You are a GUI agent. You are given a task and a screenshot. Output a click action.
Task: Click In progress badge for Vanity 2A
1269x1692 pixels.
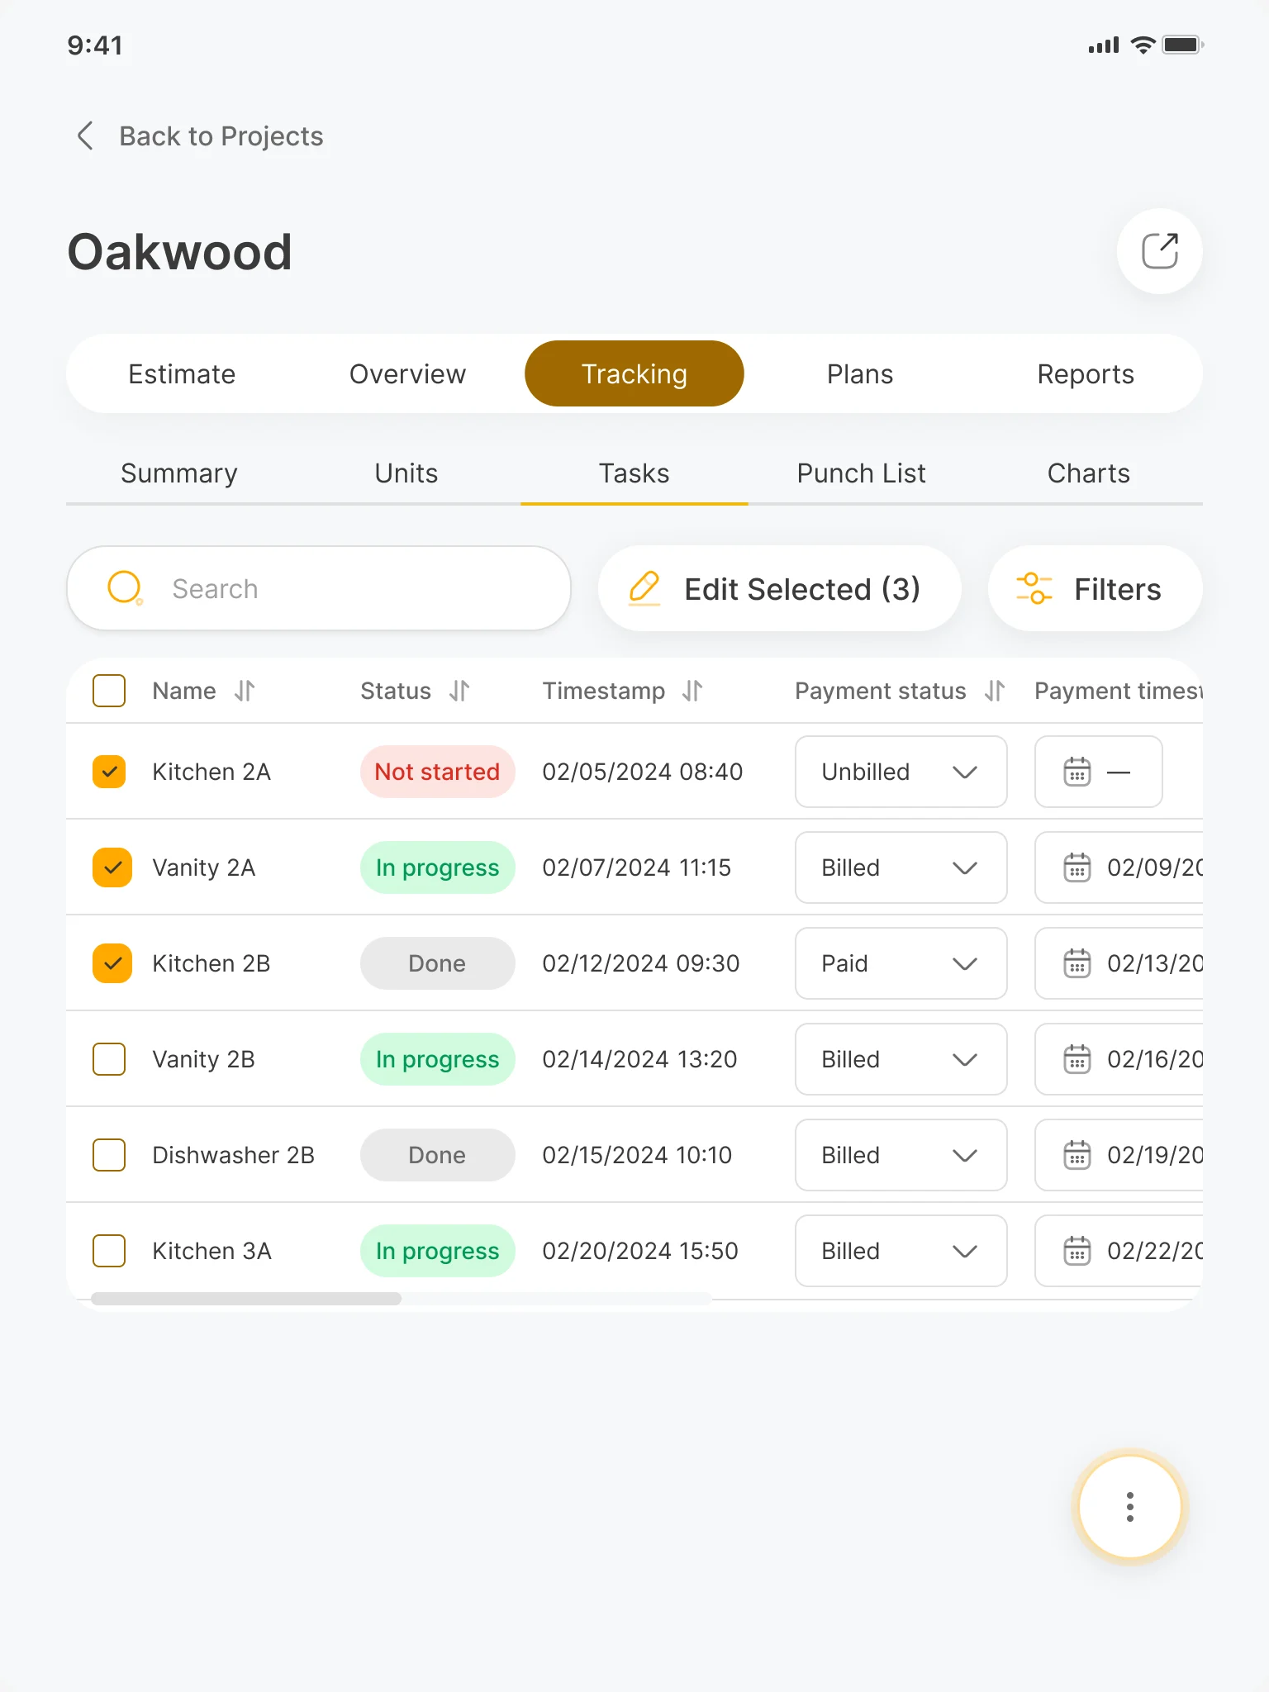438,867
